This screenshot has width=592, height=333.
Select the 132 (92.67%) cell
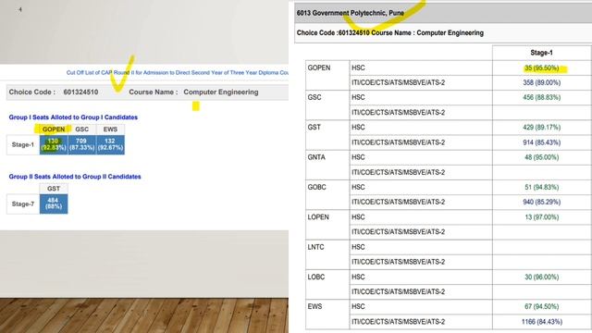click(x=110, y=144)
